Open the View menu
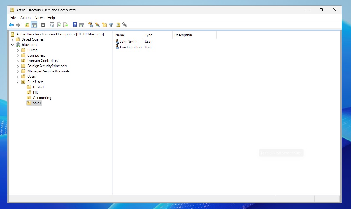351x209 pixels. pyautogui.click(x=39, y=18)
